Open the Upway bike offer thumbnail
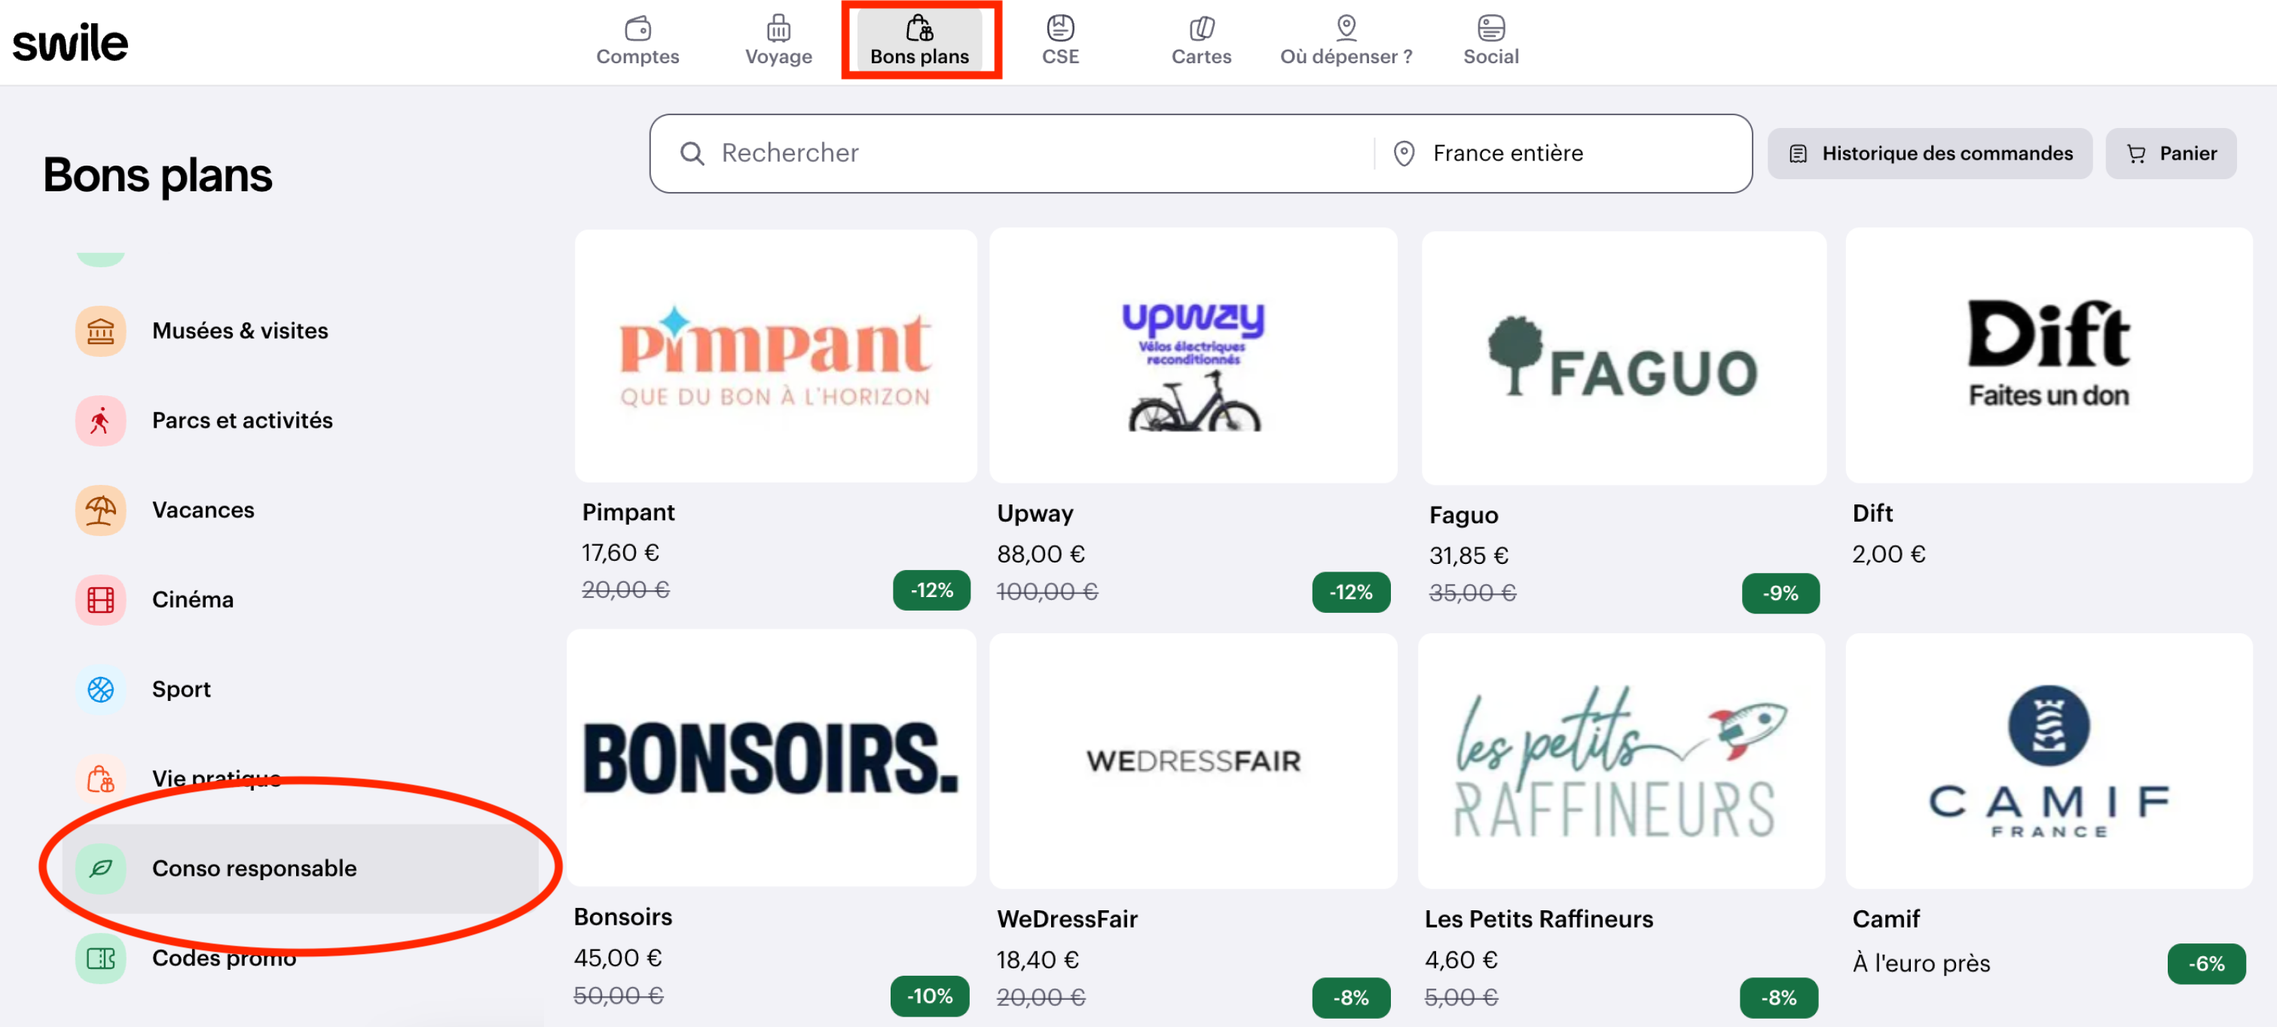Screen dimensions: 2277x1027 pyautogui.click(x=1193, y=357)
